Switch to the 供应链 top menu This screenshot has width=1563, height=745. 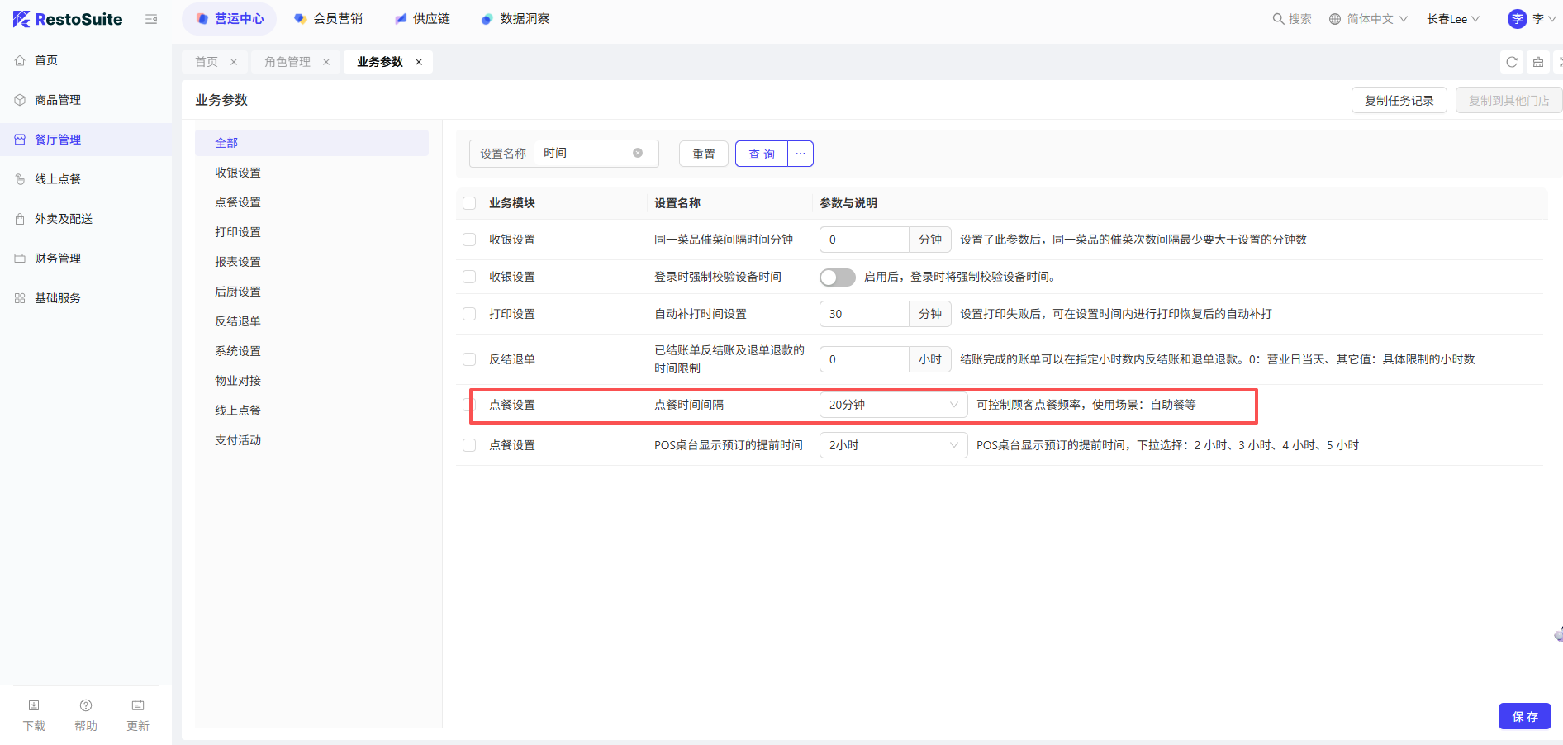click(x=422, y=19)
